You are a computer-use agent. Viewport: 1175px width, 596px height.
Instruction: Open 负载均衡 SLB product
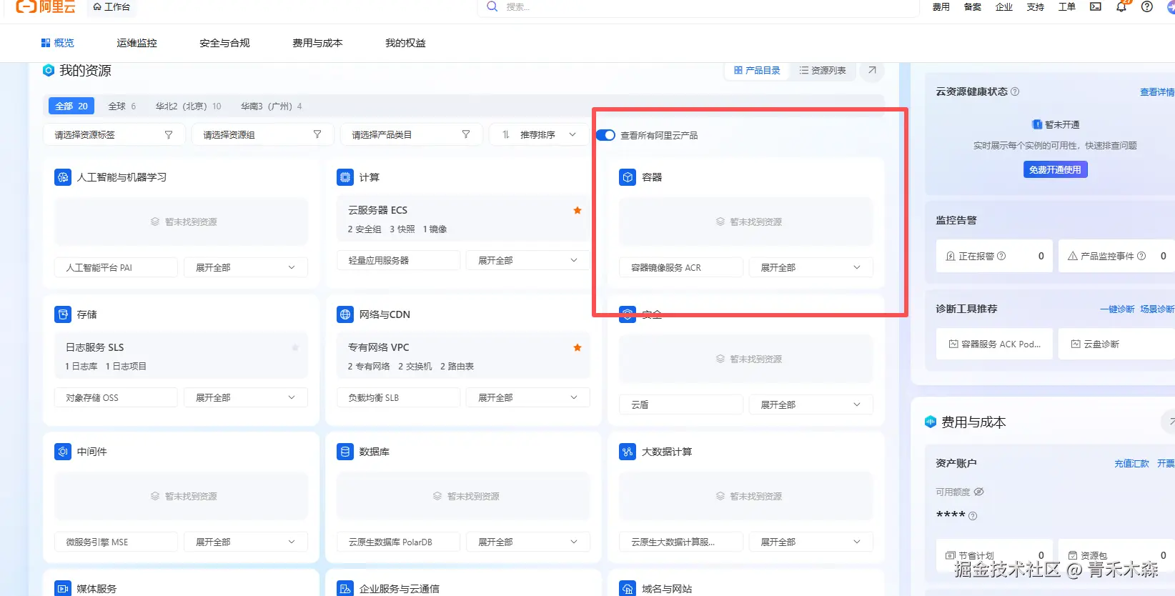(x=399, y=397)
